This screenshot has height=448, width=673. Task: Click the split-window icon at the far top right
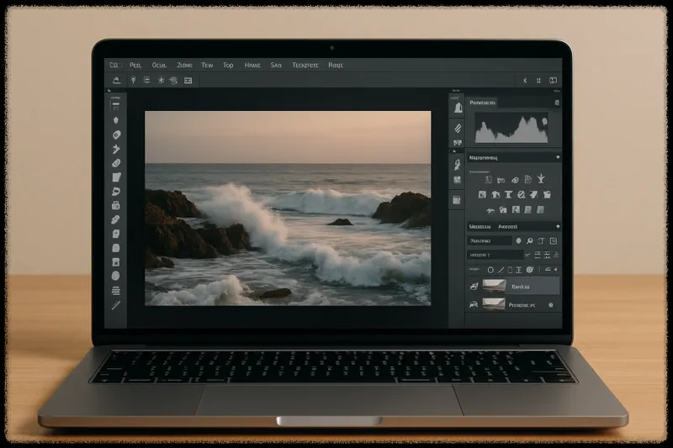[554, 81]
